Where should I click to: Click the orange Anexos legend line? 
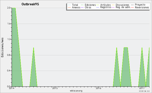(69, 7)
